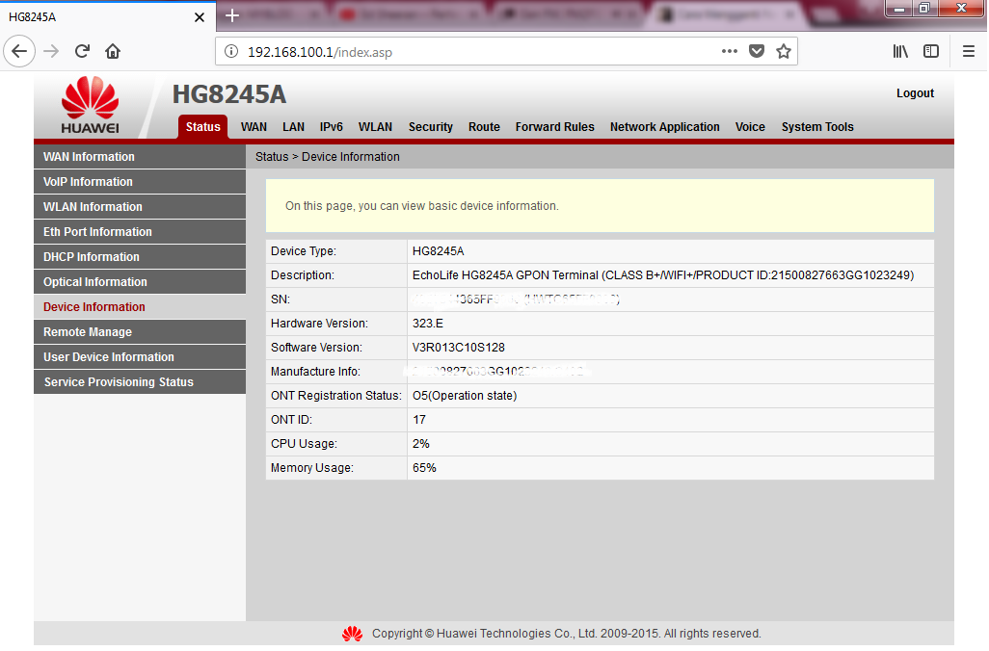Click the tracking protection shield icon
Screen dimensions: 989x651
(x=757, y=51)
